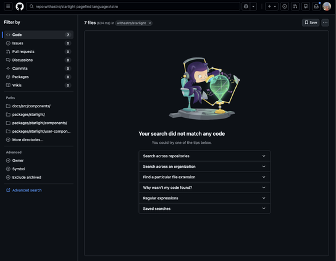Expand Search across repositories tip
This screenshot has height=261, width=336.
tap(204, 156)
